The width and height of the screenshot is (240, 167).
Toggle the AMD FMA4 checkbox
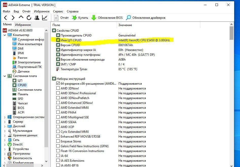tap(58, 112)
